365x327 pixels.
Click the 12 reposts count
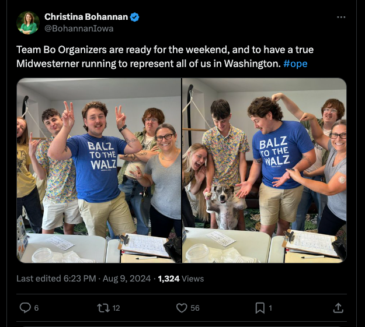pos(116,308)
